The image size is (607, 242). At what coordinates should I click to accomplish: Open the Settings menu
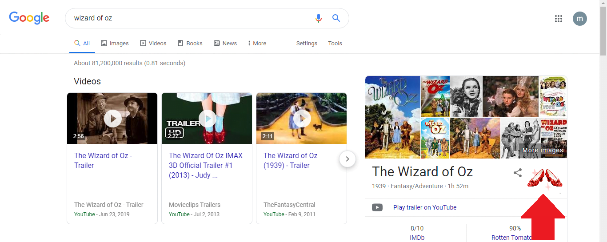coord(307,44)
